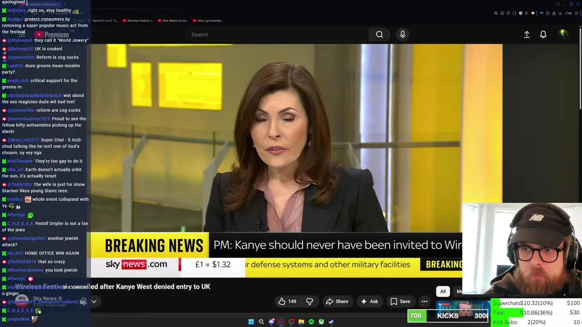This screenshot has width=582, height=327.
Task: Expand the subscription notification chevron
Action: pyautogui.click(x=94, y=302)
